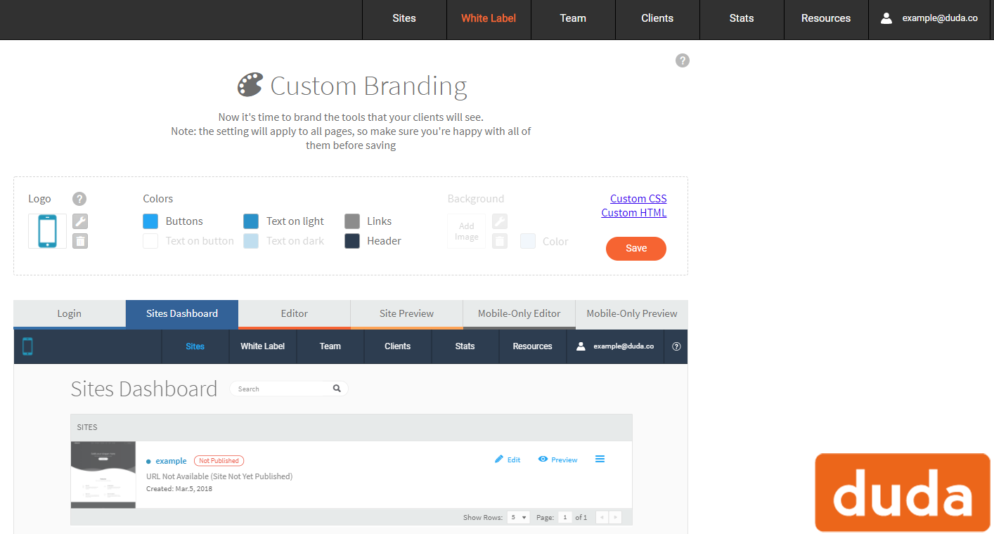Click the pencil Edit icon for example site
The image size is (994, 534).
(x=499, y=460)
